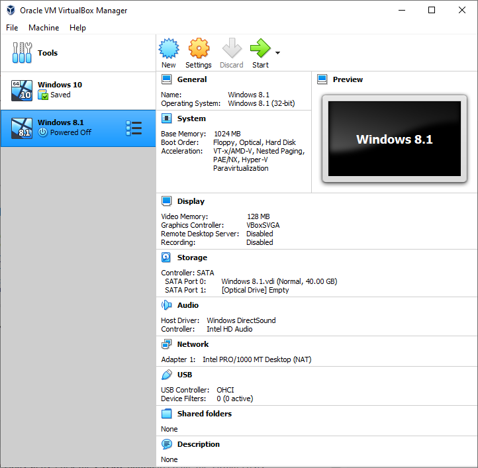This screenshot has width=478, height=468.
Task: Click the New virtual machine icon
Action: 169,48
